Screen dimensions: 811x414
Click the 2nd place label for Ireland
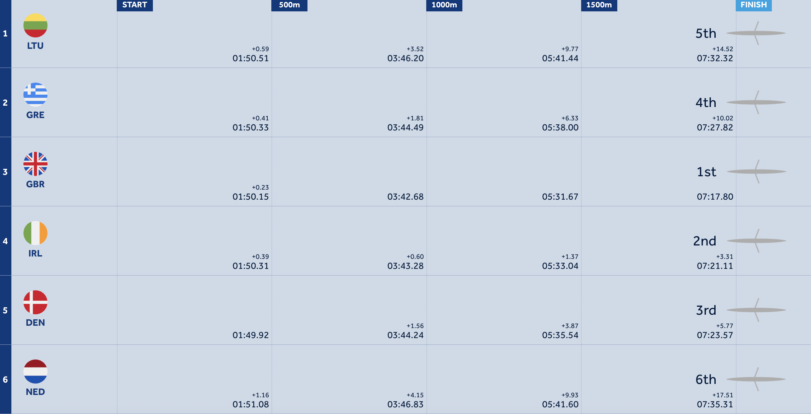coord(705,241)
